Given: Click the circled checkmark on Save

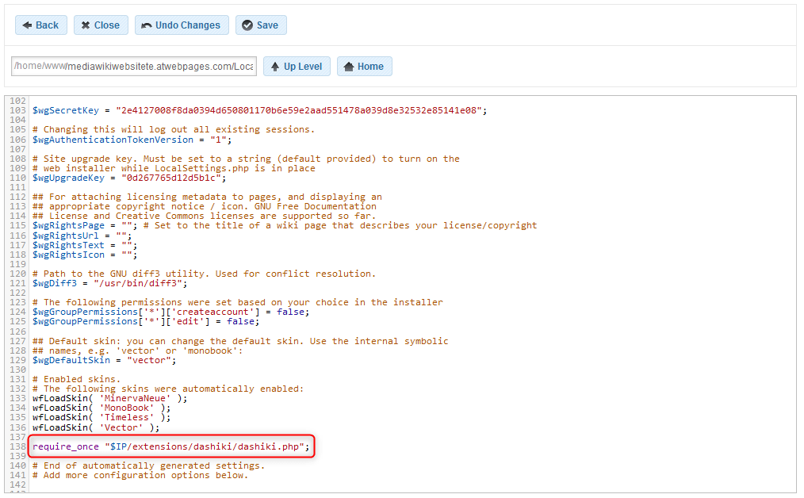Looking at the screenshot, I should click(x=247, y=25).
